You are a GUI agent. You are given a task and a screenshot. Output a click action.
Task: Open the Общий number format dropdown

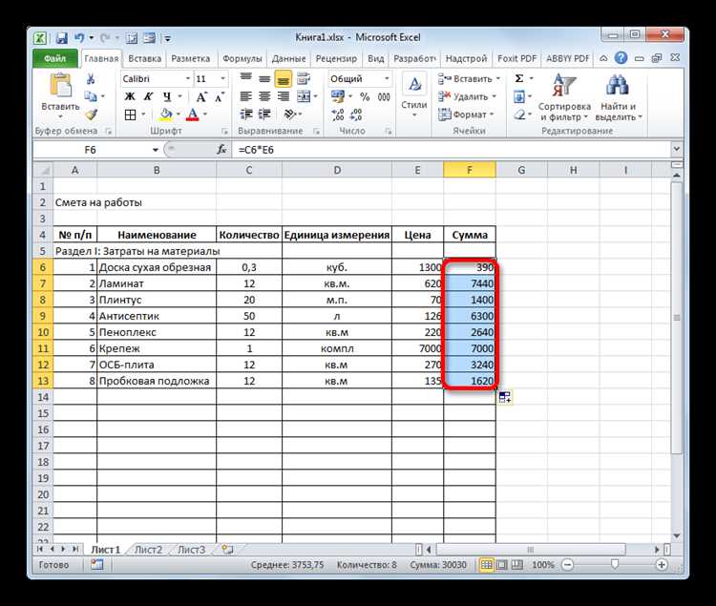coord(387,79)
